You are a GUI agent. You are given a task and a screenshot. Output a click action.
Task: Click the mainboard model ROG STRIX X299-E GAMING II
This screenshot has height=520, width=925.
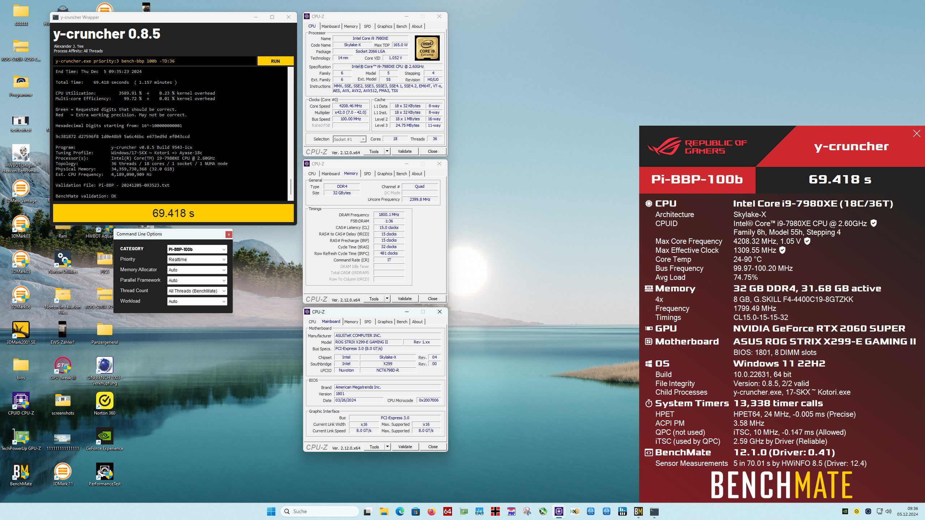[x=368, y=342]
